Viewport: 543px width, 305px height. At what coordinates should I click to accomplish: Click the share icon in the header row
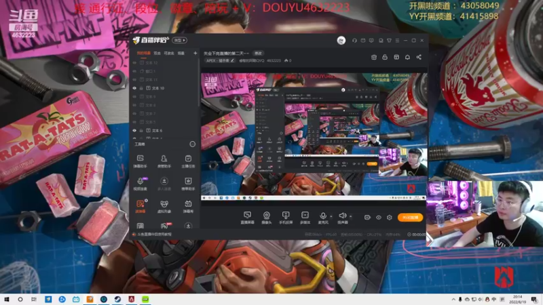419,57
